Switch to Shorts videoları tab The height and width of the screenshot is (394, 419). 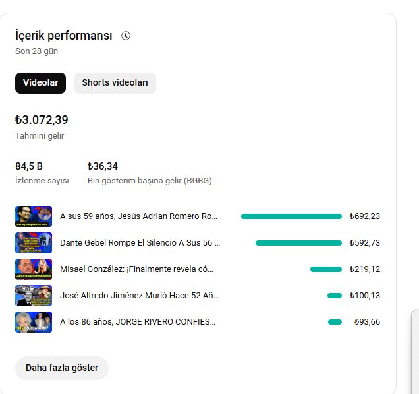click(115, 83)
